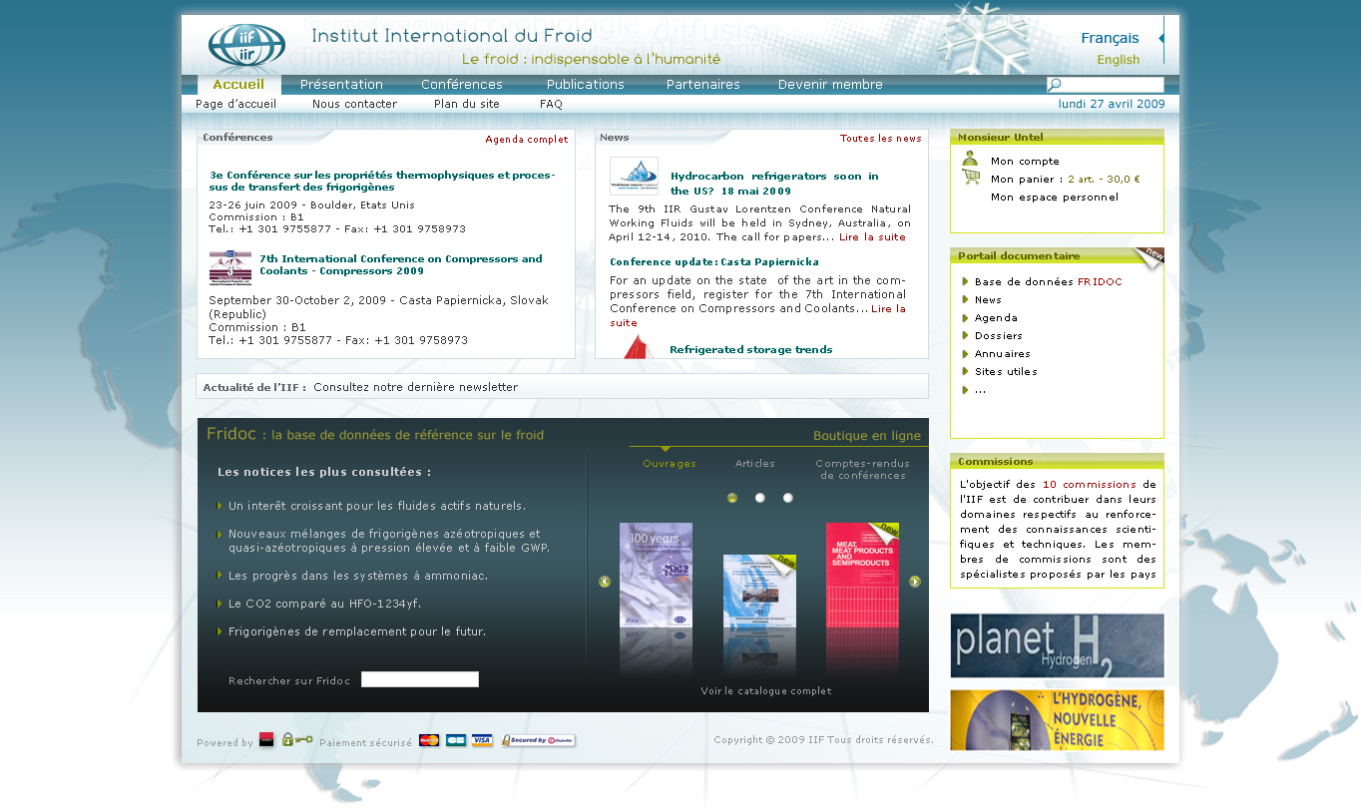1361x810 pixels.
Task: Select the third carousel page dot
Action: click(788, 498)
